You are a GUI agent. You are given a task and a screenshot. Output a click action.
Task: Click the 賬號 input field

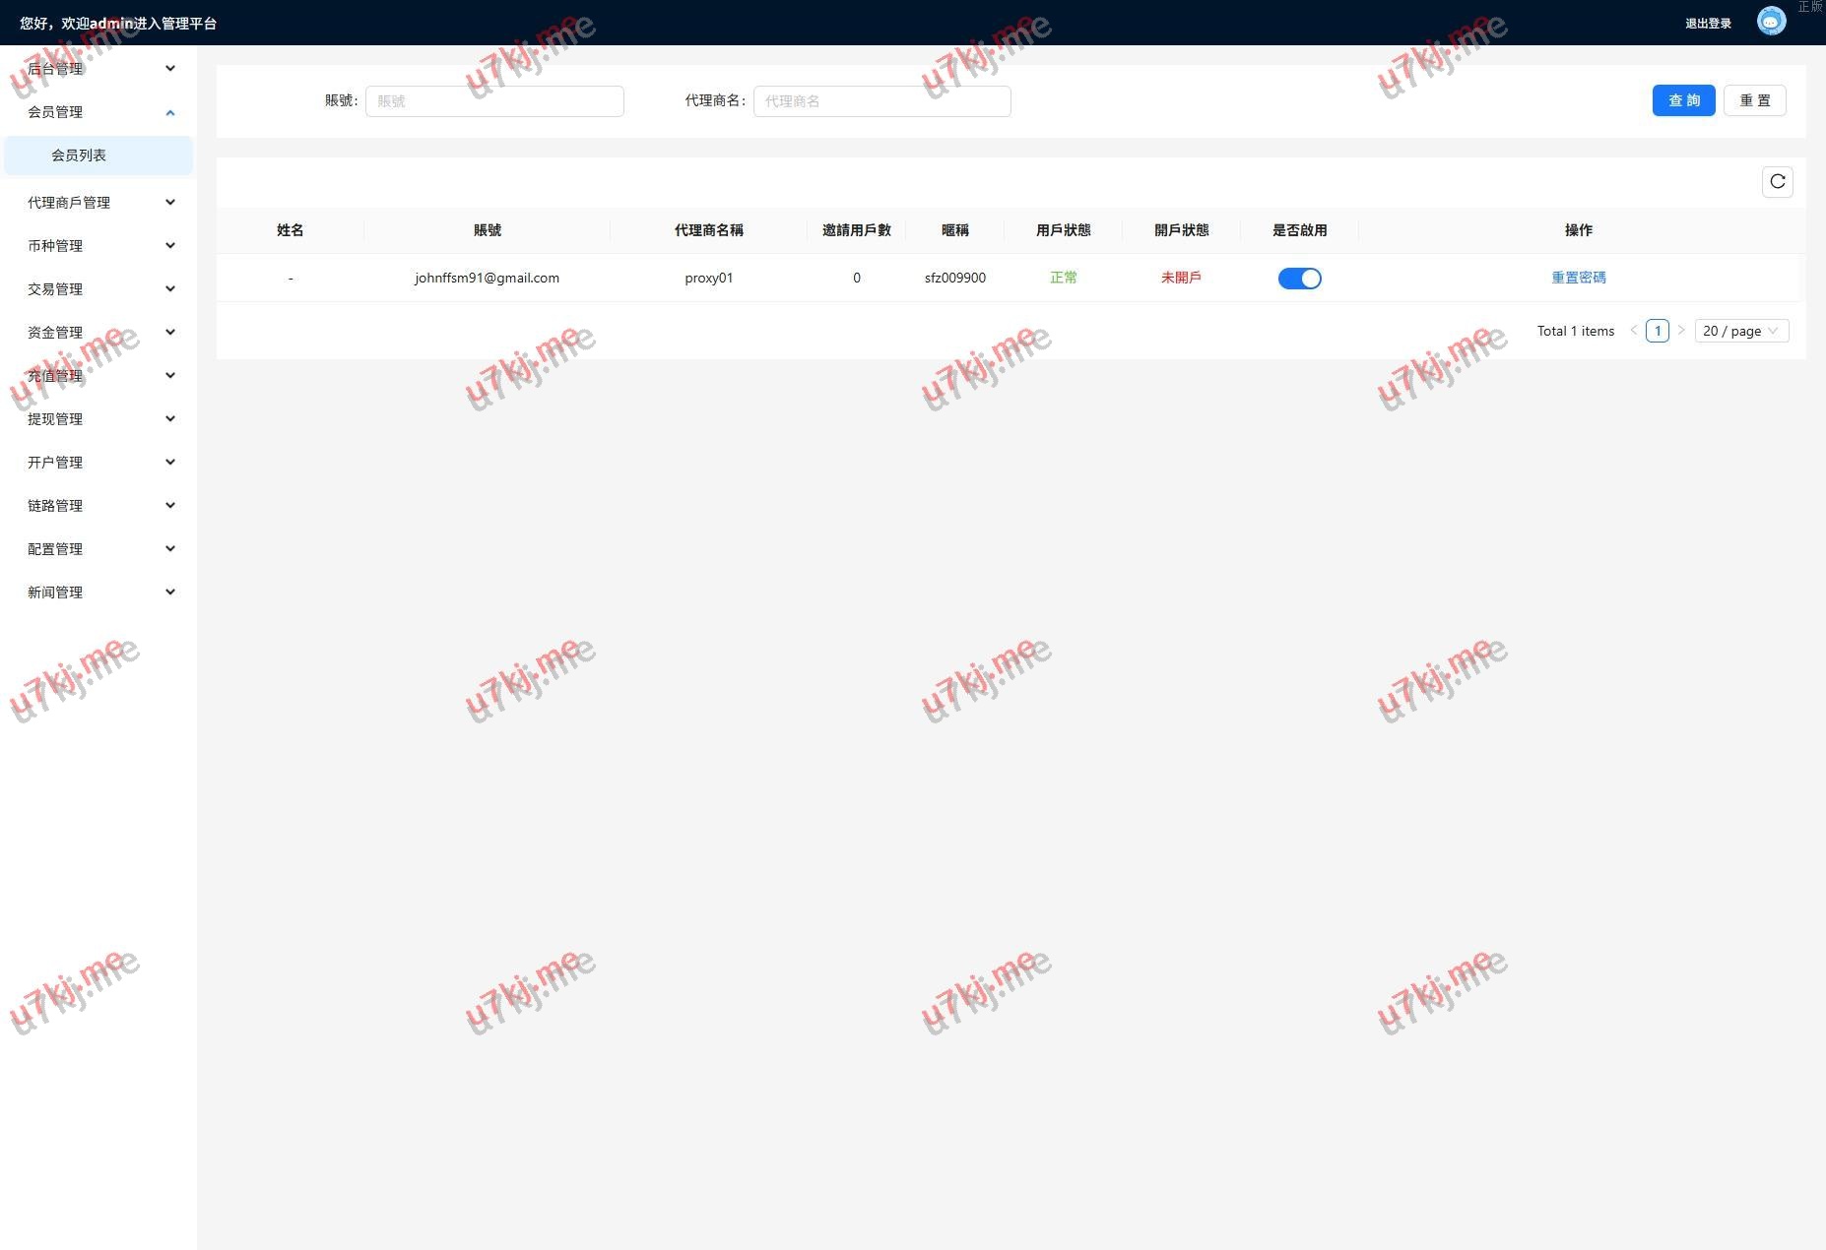click(494, 101)
